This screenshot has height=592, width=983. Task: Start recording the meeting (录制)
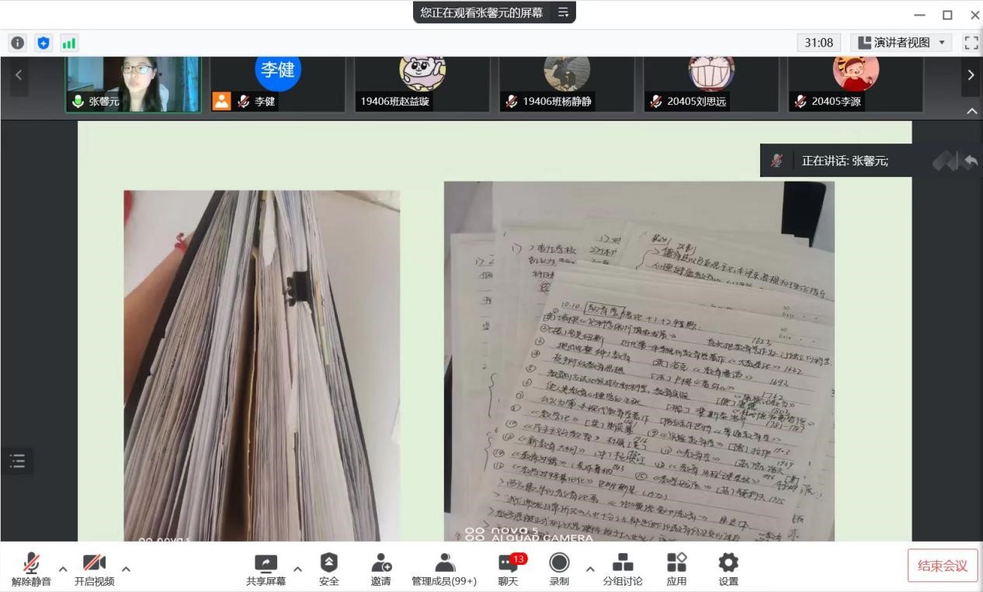(x=559, y=569)
